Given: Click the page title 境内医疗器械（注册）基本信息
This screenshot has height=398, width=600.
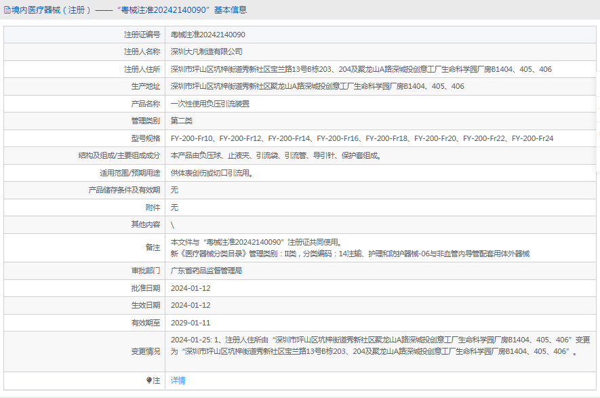Looking at the screenshot, I should [x=129, y=10].
